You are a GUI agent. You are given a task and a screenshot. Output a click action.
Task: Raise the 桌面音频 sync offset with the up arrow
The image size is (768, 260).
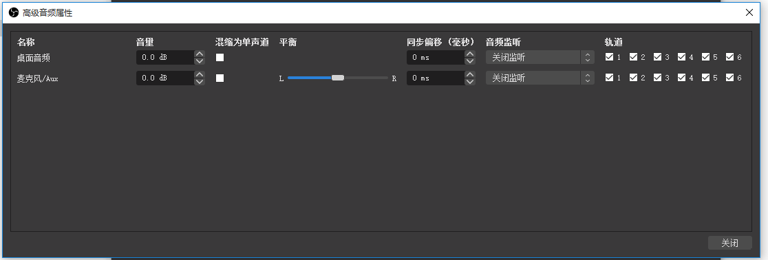pyautogui.click(x=470, y=54)
